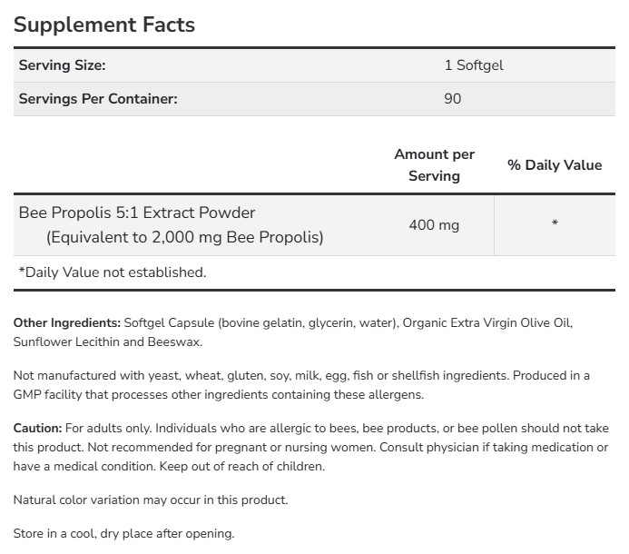Click the Daily Value not established footnote
The height and width of the screenshot is (554, 629).
click(113, 272)
